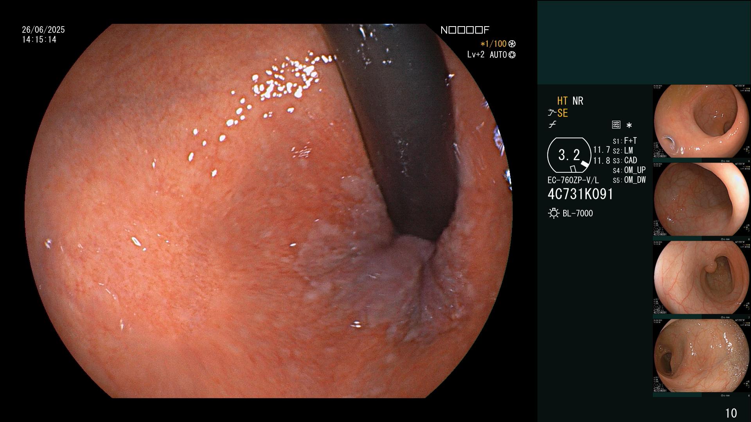Open the fourth thumbnail with bubbles
The width and height of the screenshot is (751, 422).
(x=702, y=356)
